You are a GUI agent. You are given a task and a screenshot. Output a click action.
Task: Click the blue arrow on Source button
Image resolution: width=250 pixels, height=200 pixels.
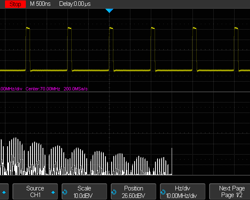pyautogui.click(x=53, y=192)
